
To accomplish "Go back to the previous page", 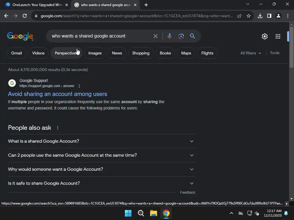I will pos(6,16).
